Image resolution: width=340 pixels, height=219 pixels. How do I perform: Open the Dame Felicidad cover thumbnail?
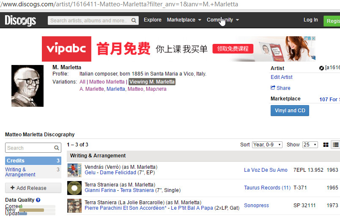74,170
